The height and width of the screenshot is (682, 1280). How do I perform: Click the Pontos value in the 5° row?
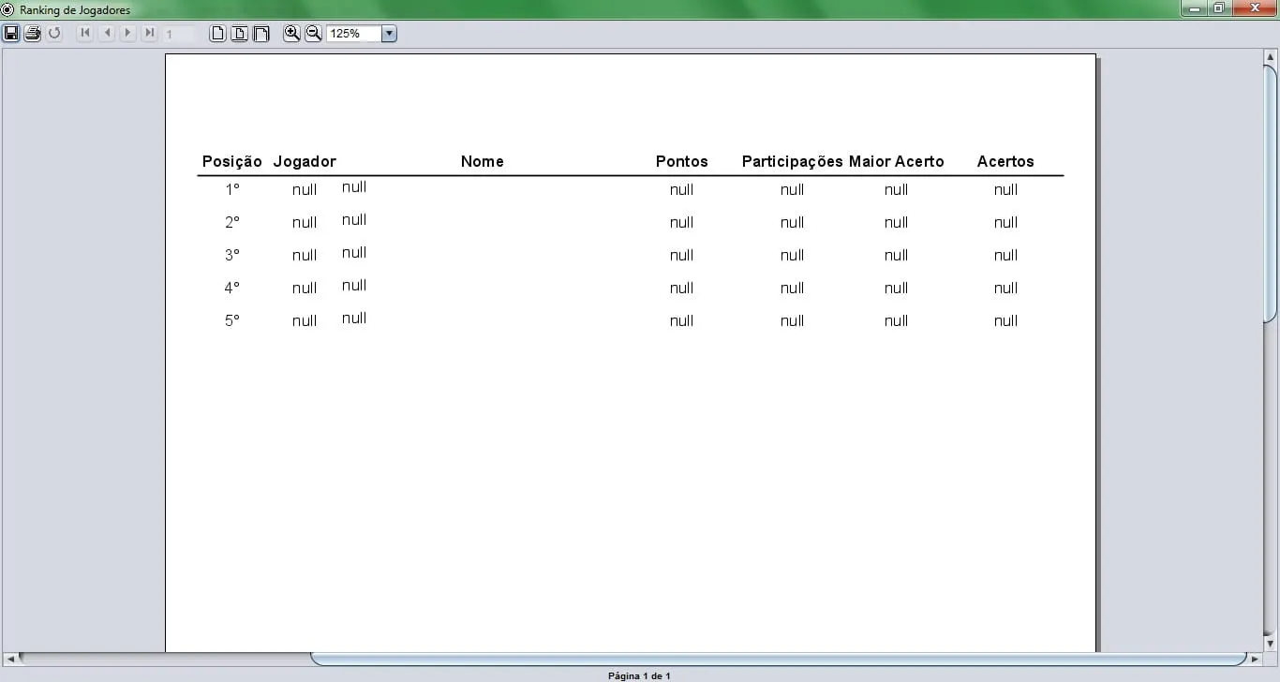tap(682, 320)
